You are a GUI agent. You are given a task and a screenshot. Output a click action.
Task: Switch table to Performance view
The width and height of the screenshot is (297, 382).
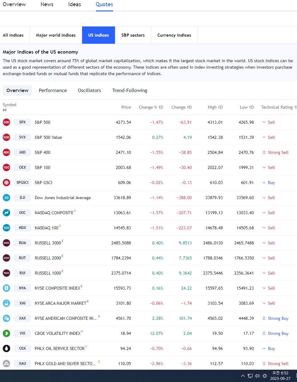point(53,90)
